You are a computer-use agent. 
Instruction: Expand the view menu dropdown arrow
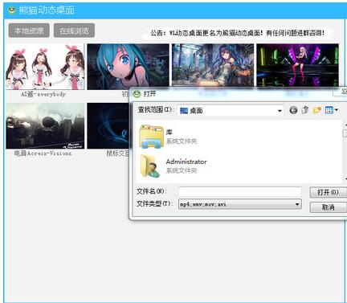(337, 110)
